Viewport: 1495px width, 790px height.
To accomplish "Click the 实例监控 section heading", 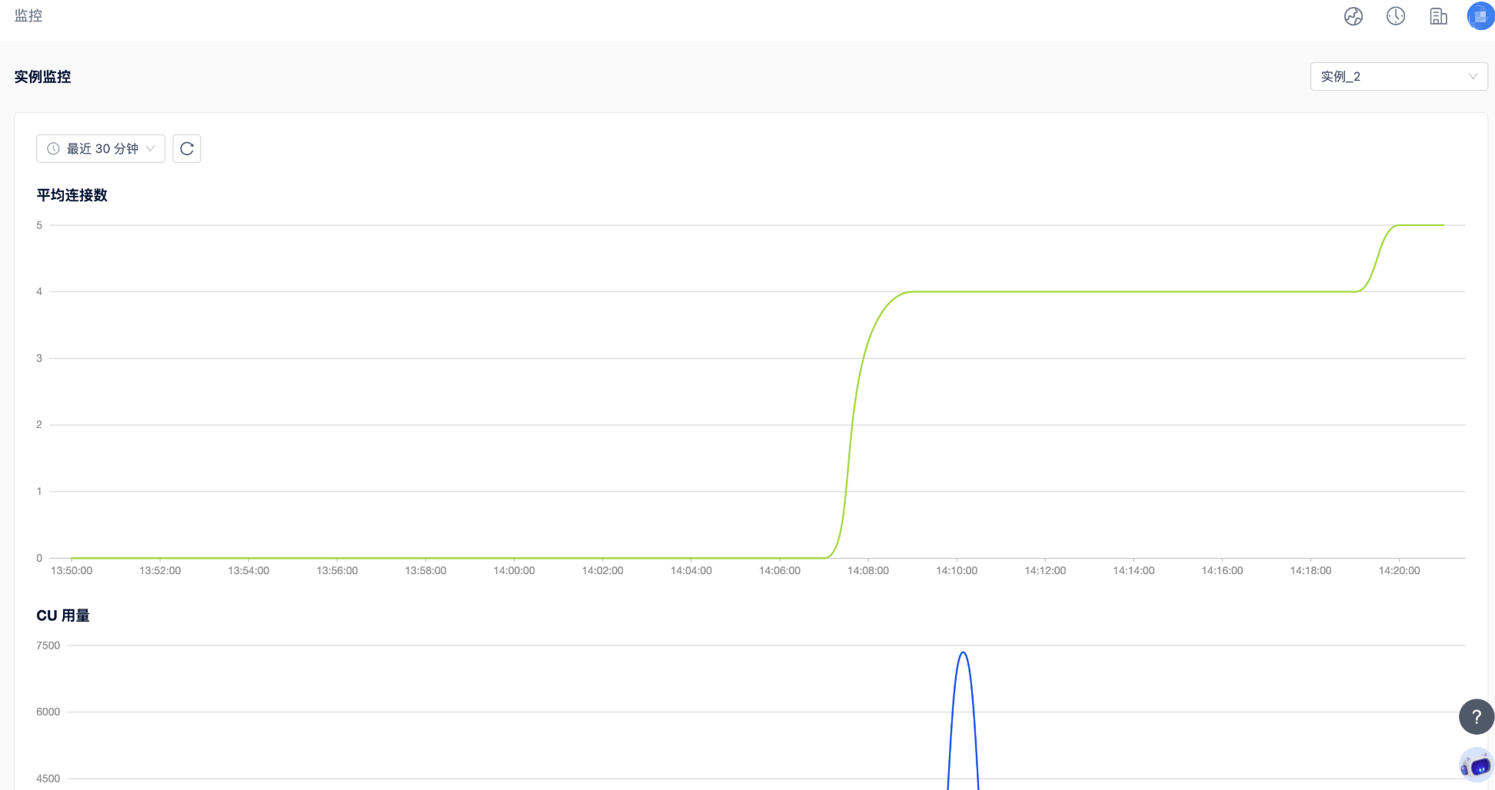I will pyautogui.click(x=42, y=77).
